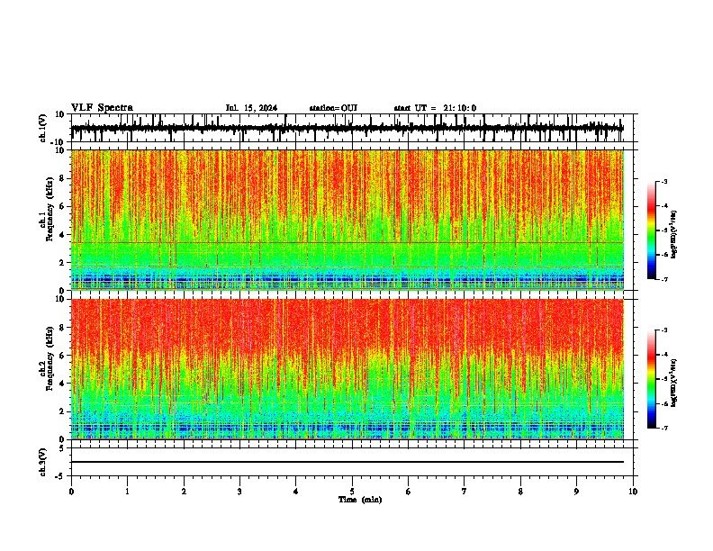Click time axis tick label "9"
This screenshot has height=551, width=713.
tap(576, 492)
